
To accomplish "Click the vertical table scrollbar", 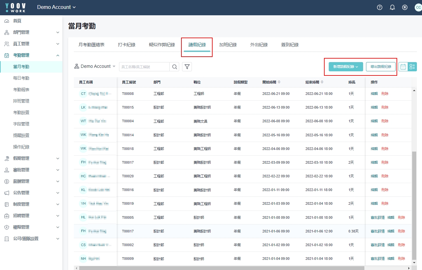I will click(414, 204).
